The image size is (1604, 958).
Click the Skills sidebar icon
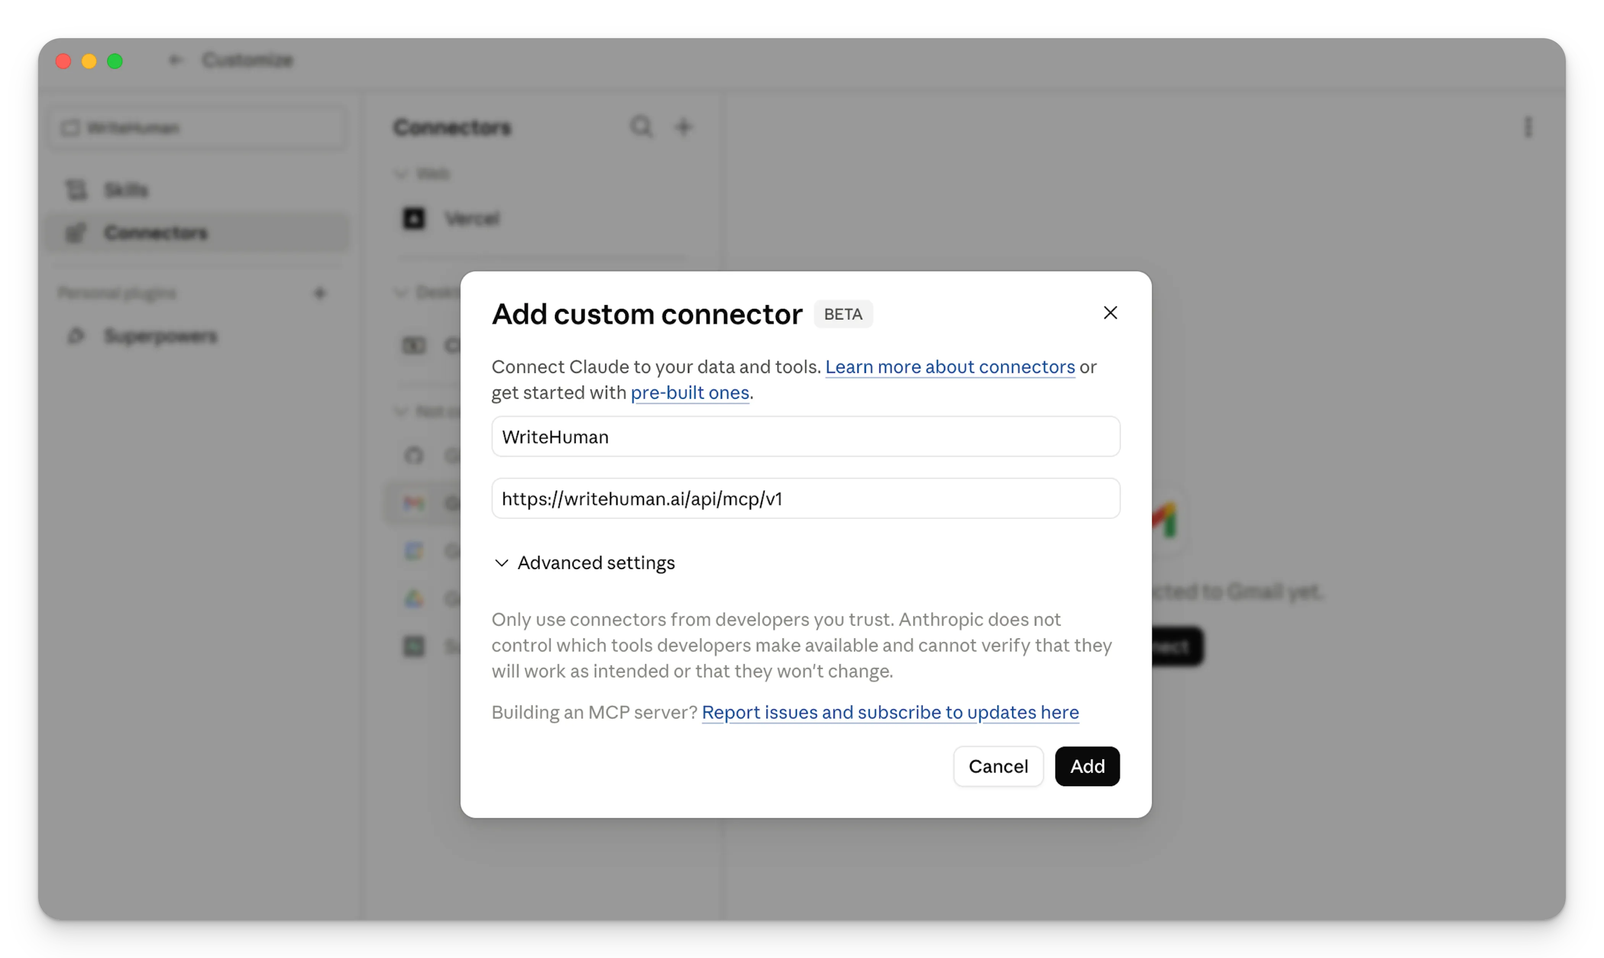pyautogui.click(x=76, y=190)
